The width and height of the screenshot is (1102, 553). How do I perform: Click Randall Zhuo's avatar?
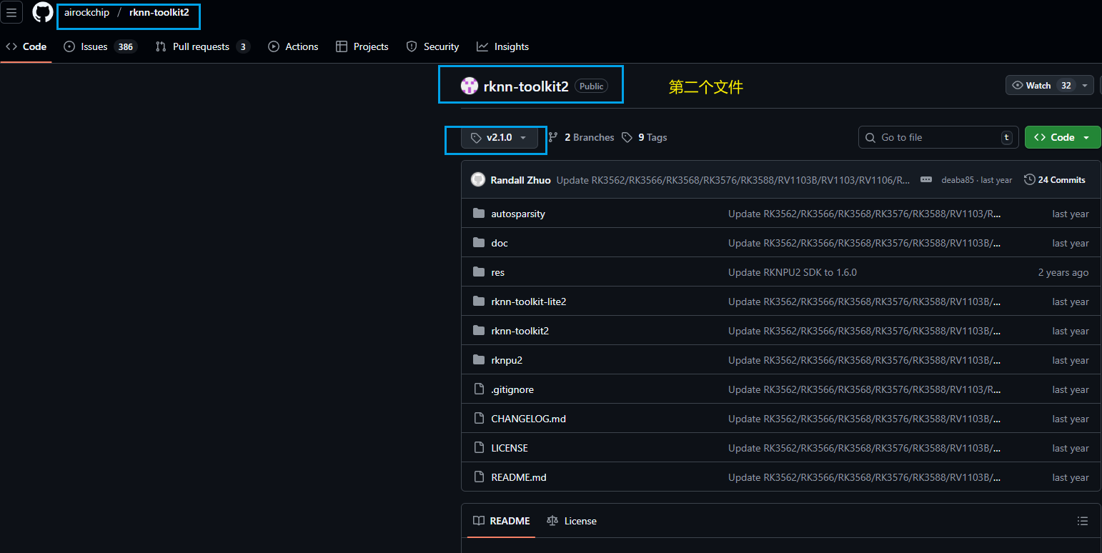(x=478, y=179)
